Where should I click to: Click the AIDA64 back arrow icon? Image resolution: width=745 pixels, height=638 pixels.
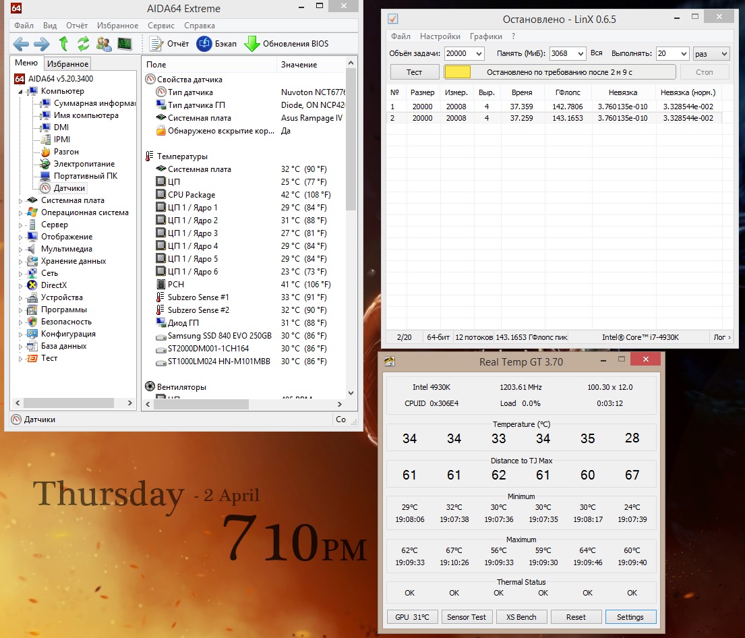coord(20,45)
